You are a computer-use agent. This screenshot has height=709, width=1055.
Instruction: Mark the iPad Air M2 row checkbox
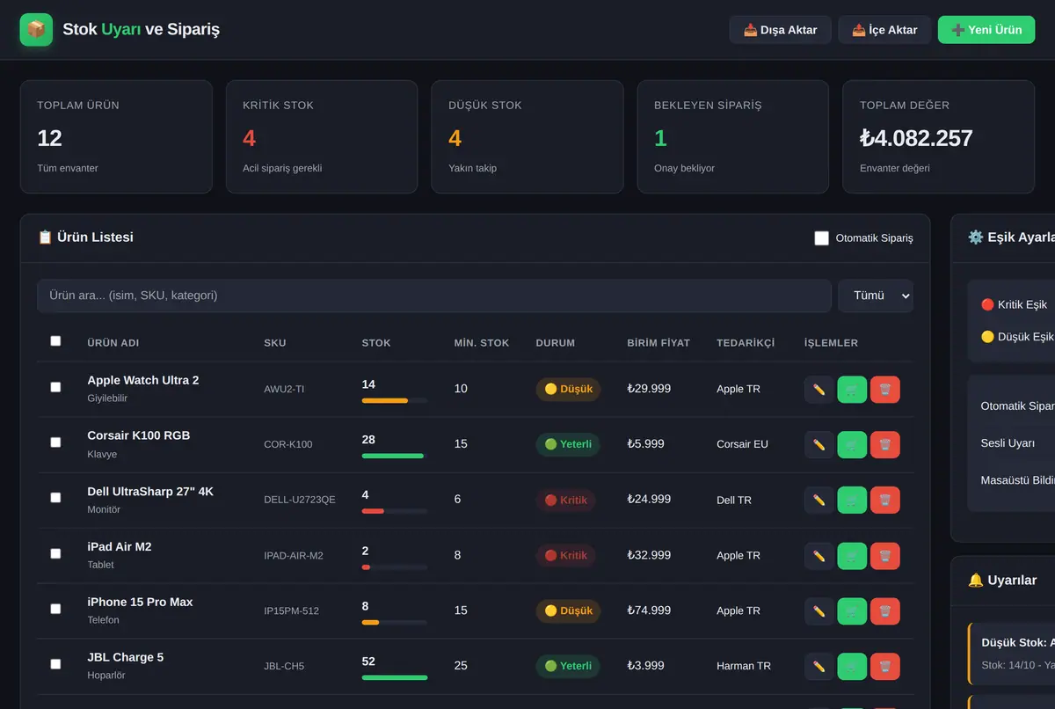[x=55, y=553]
